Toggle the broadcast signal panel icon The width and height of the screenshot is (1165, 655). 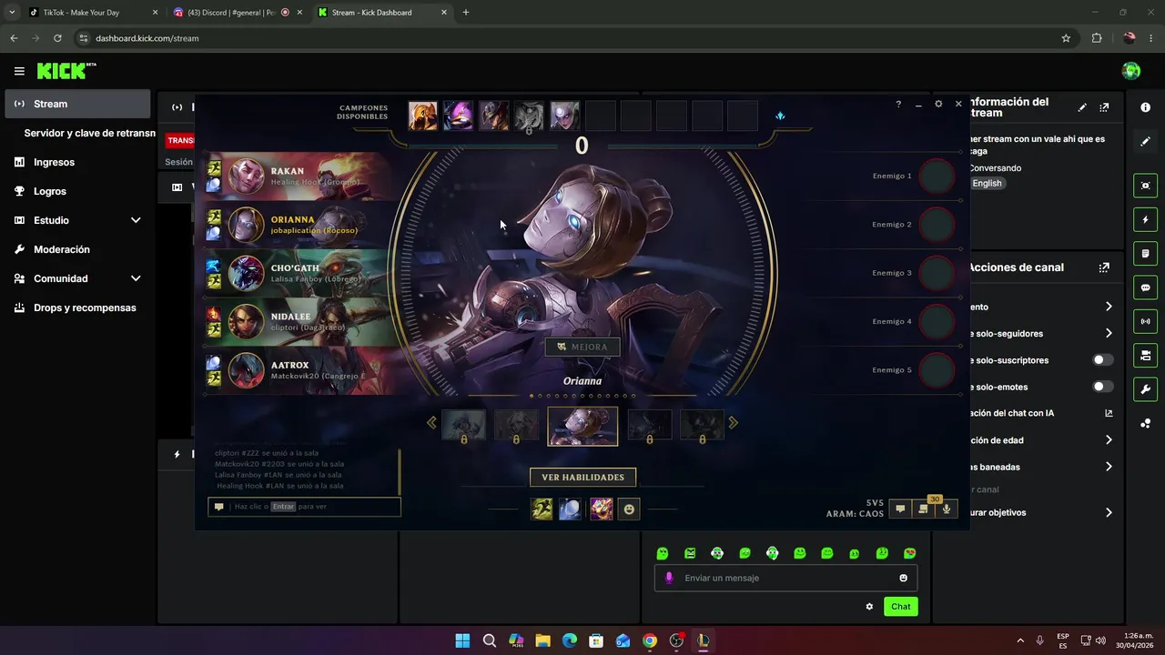click(x=1145, y=321)
